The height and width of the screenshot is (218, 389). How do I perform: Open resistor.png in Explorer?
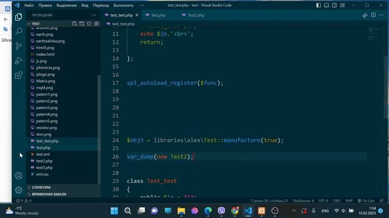pyautogui.click(x=46, y=128)
